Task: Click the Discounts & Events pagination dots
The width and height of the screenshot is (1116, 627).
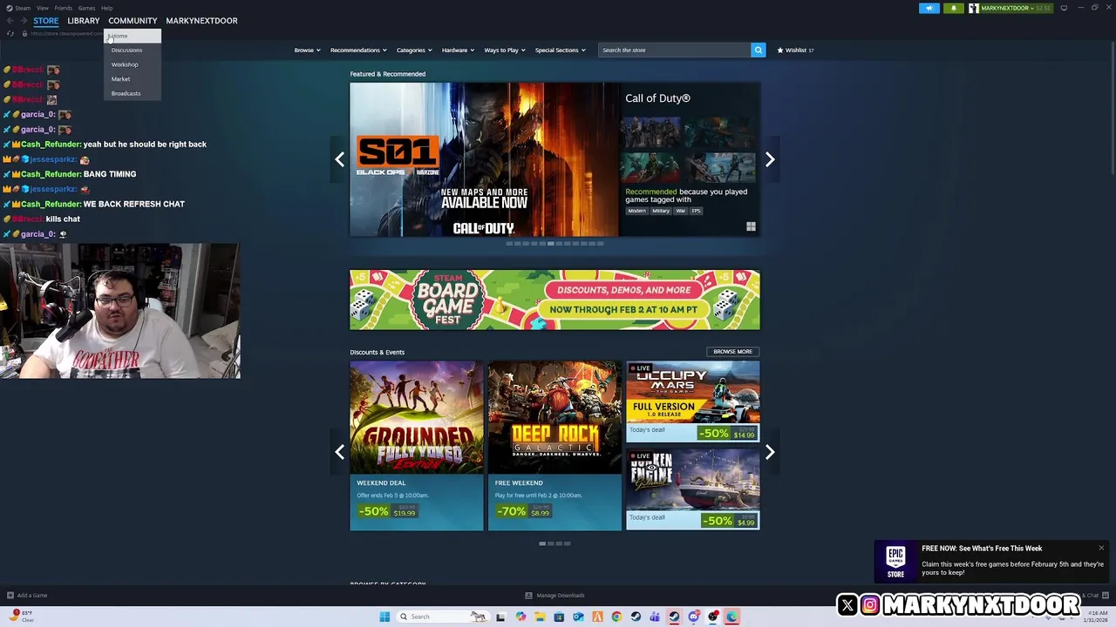Action: pyautogui.click(x=555, y=543)
